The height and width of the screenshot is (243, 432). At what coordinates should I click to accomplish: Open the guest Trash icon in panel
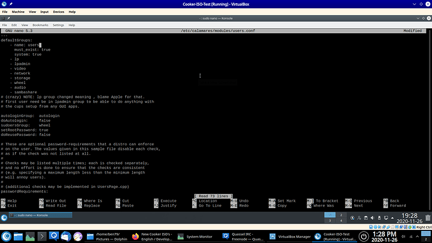(428, 218)
